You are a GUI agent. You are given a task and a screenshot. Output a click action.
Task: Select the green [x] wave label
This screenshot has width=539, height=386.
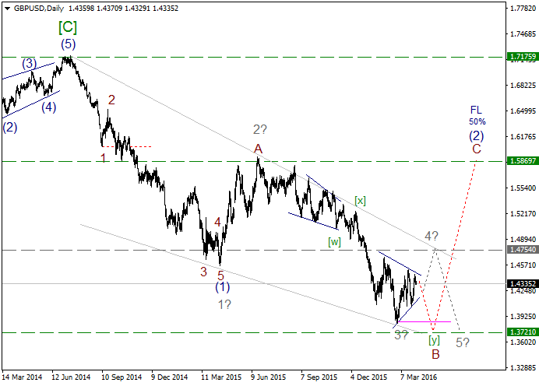(x=361, y=201)
